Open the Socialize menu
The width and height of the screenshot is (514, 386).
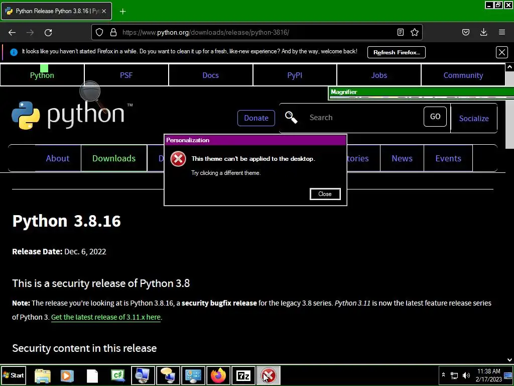[474, 118]
